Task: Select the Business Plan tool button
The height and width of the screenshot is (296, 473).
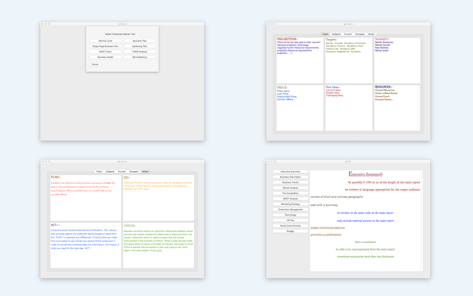Action: point(140,41)
